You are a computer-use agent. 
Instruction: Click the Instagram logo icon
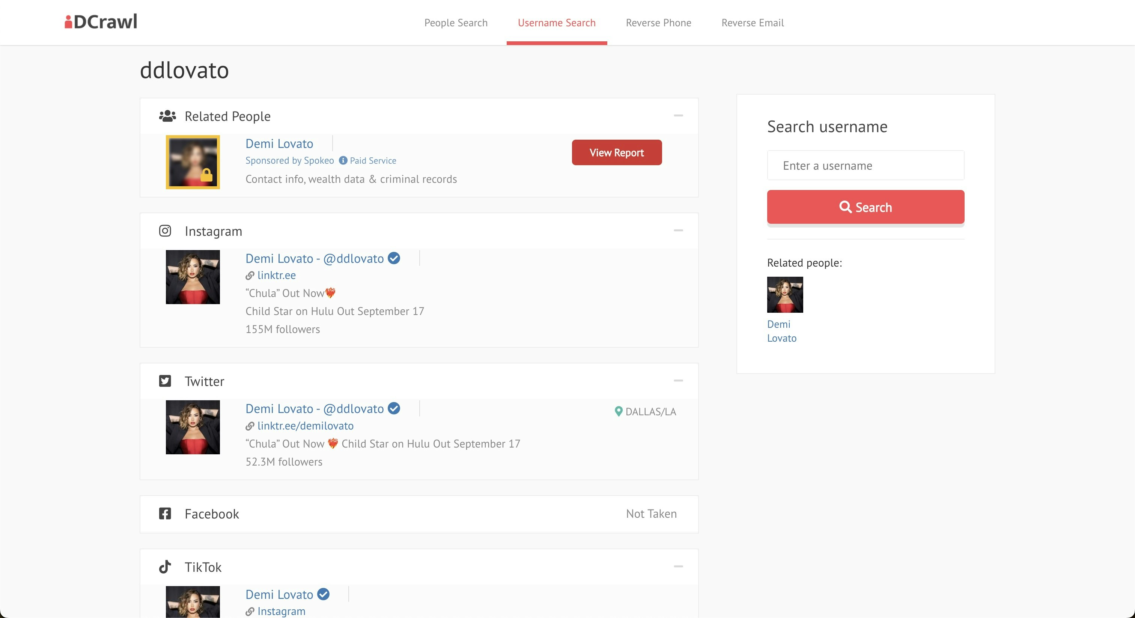(x=165, y=231)
